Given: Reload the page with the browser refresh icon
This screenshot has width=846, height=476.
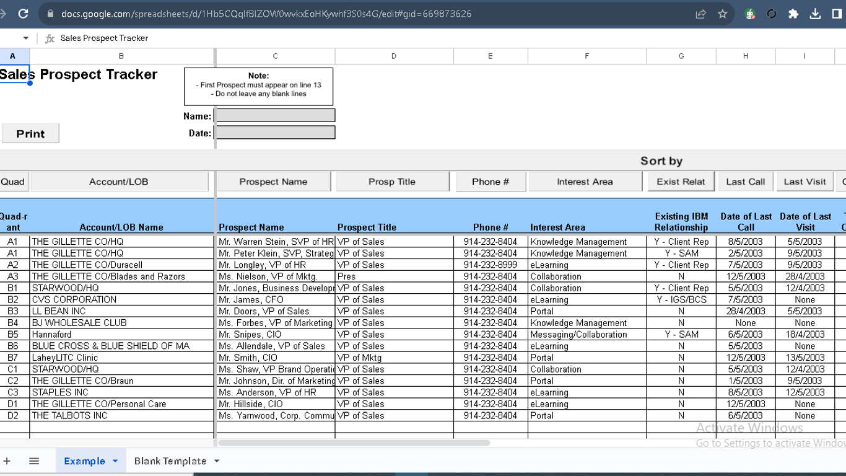Looking at the screenshot, I should 23,14.
